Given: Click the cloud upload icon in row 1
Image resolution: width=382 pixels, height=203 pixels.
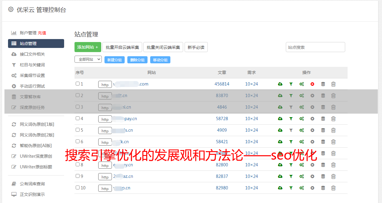Looking at the screenshot, I should click(280, 84).
